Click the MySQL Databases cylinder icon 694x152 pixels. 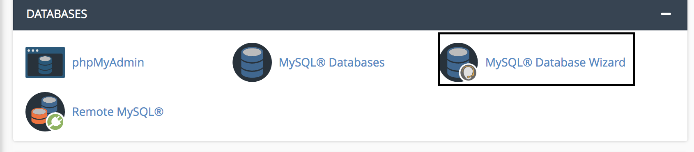(252, 62)
